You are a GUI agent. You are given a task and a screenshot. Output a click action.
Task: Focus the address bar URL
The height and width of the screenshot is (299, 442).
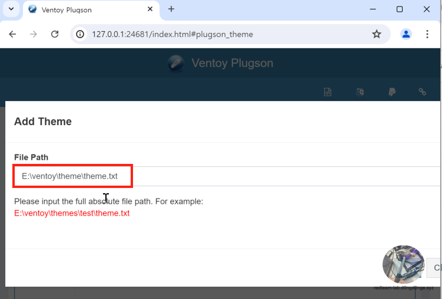click(172, 34)
